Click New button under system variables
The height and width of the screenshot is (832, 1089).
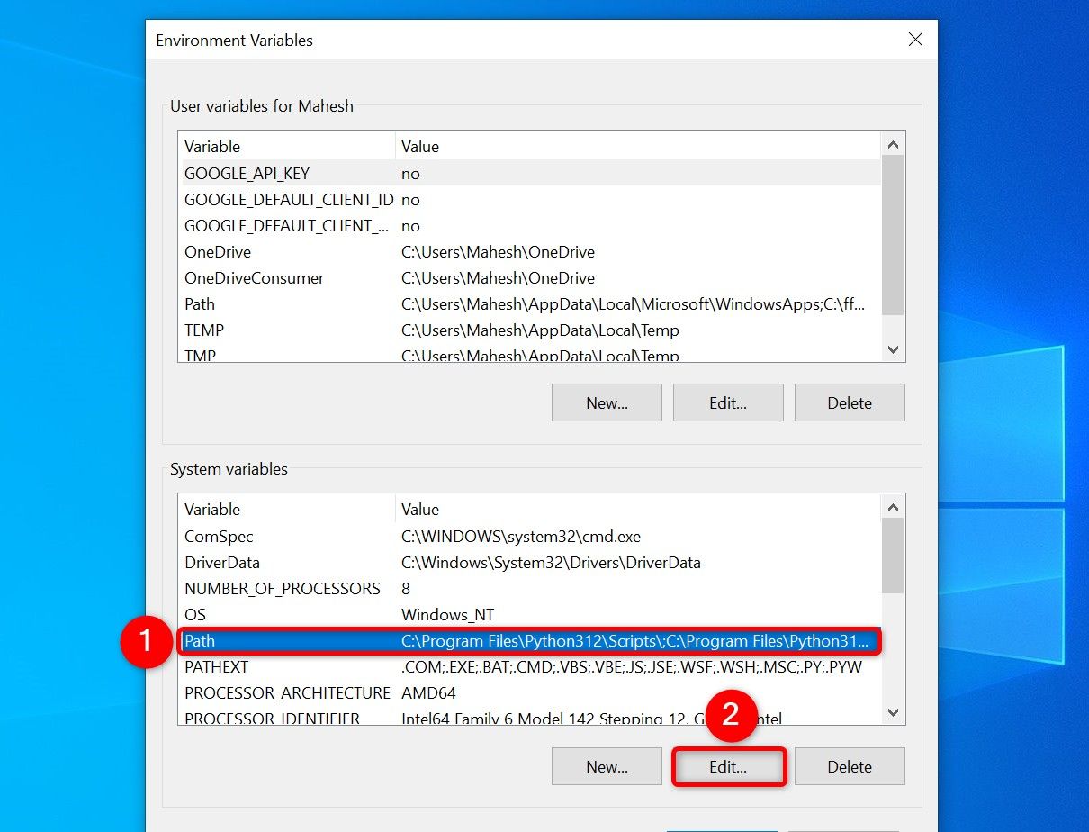click(x=607, y=766)
